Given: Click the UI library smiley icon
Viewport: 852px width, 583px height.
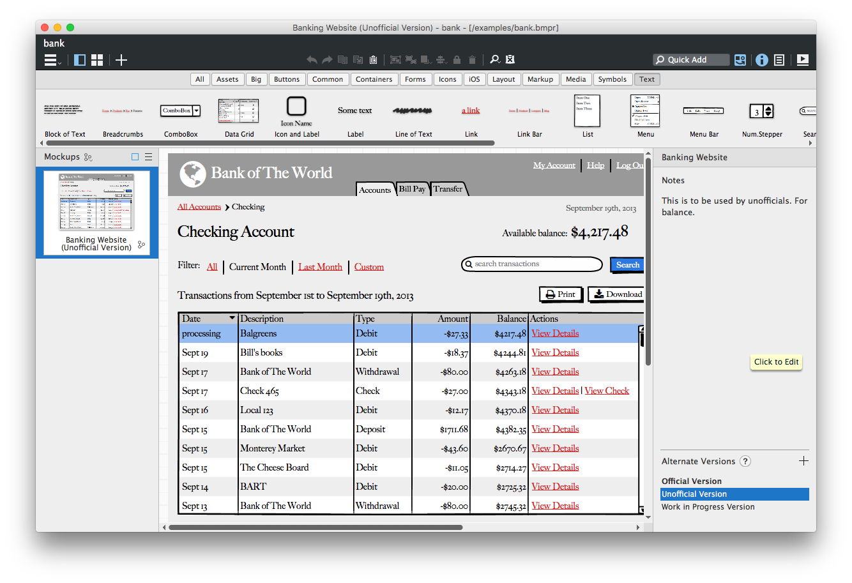Looking at the screenshot, I should (740, 60).
